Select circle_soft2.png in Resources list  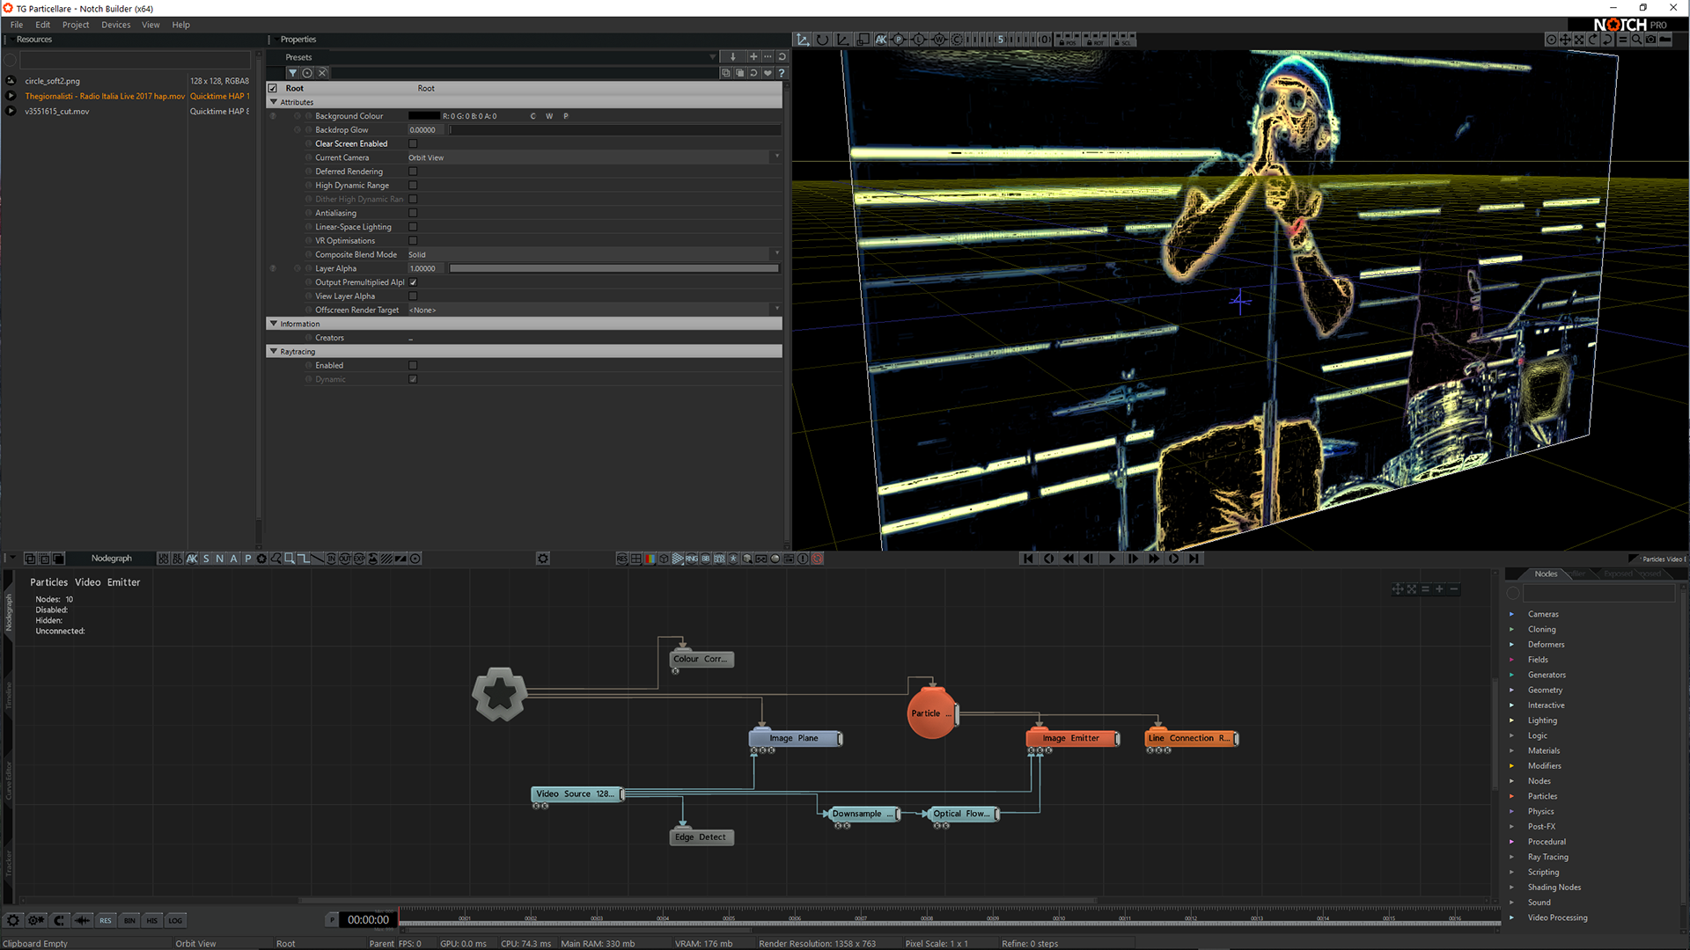point(52,81)
